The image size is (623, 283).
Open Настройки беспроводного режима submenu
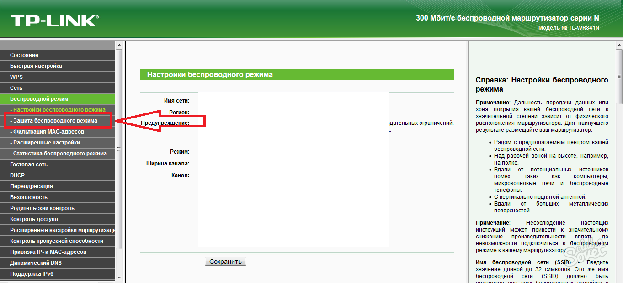click(57, 110)
